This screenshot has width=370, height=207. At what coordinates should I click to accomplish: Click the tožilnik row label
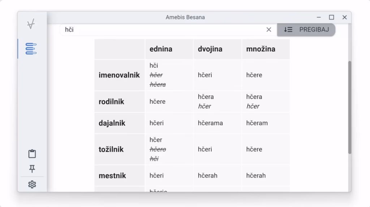tap(111, 149)
